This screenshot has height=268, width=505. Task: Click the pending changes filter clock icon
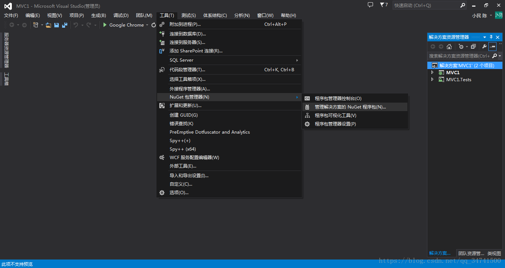461,47
